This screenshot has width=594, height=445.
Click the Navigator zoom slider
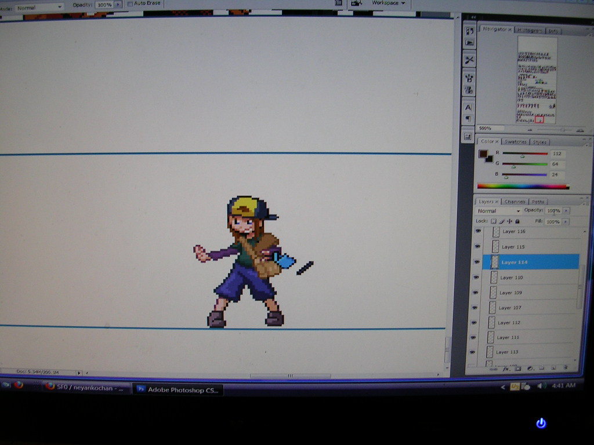tap(555, 130)
